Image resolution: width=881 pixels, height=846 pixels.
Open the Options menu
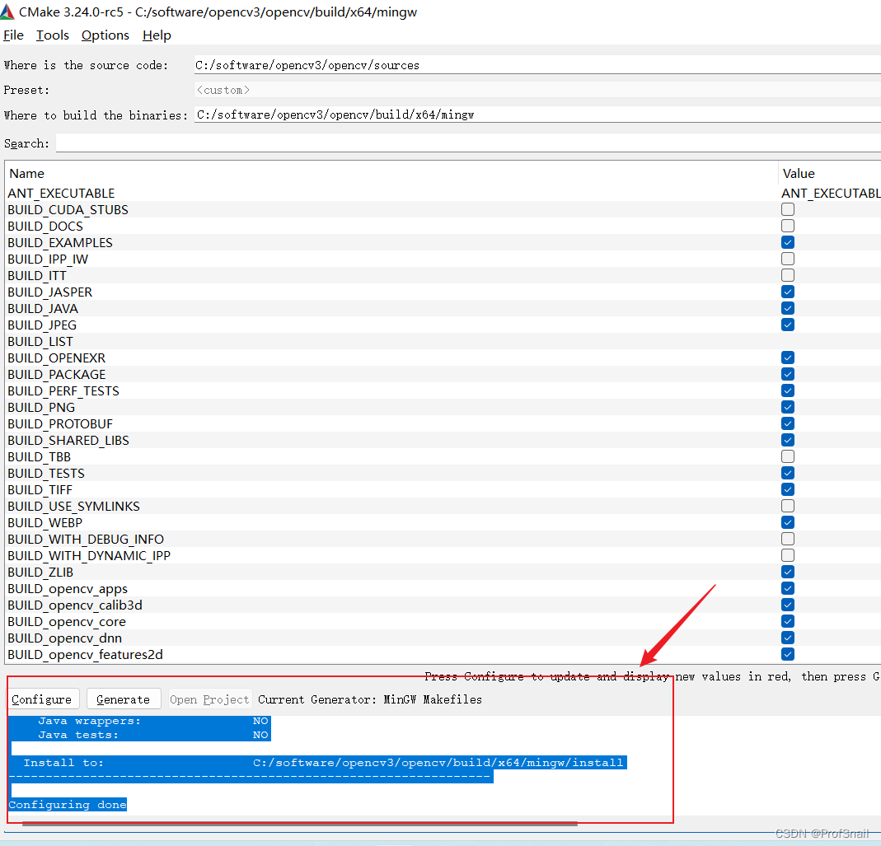pyautogui.click(x=105, y=35)
